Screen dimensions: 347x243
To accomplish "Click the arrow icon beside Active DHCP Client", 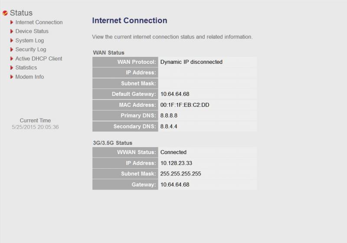I will click(x=12, y=59).
